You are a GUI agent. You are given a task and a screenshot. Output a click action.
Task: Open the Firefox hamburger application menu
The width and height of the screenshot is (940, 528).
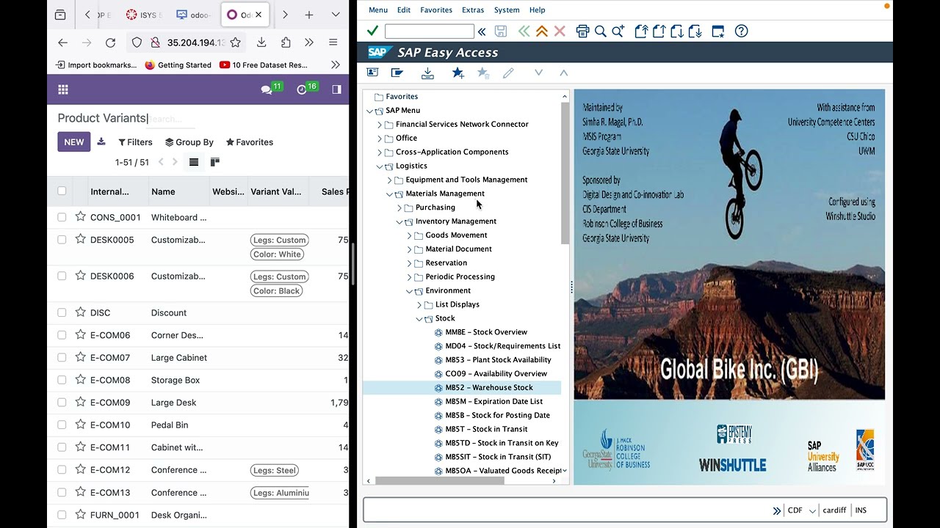click(x=333, y=43)
